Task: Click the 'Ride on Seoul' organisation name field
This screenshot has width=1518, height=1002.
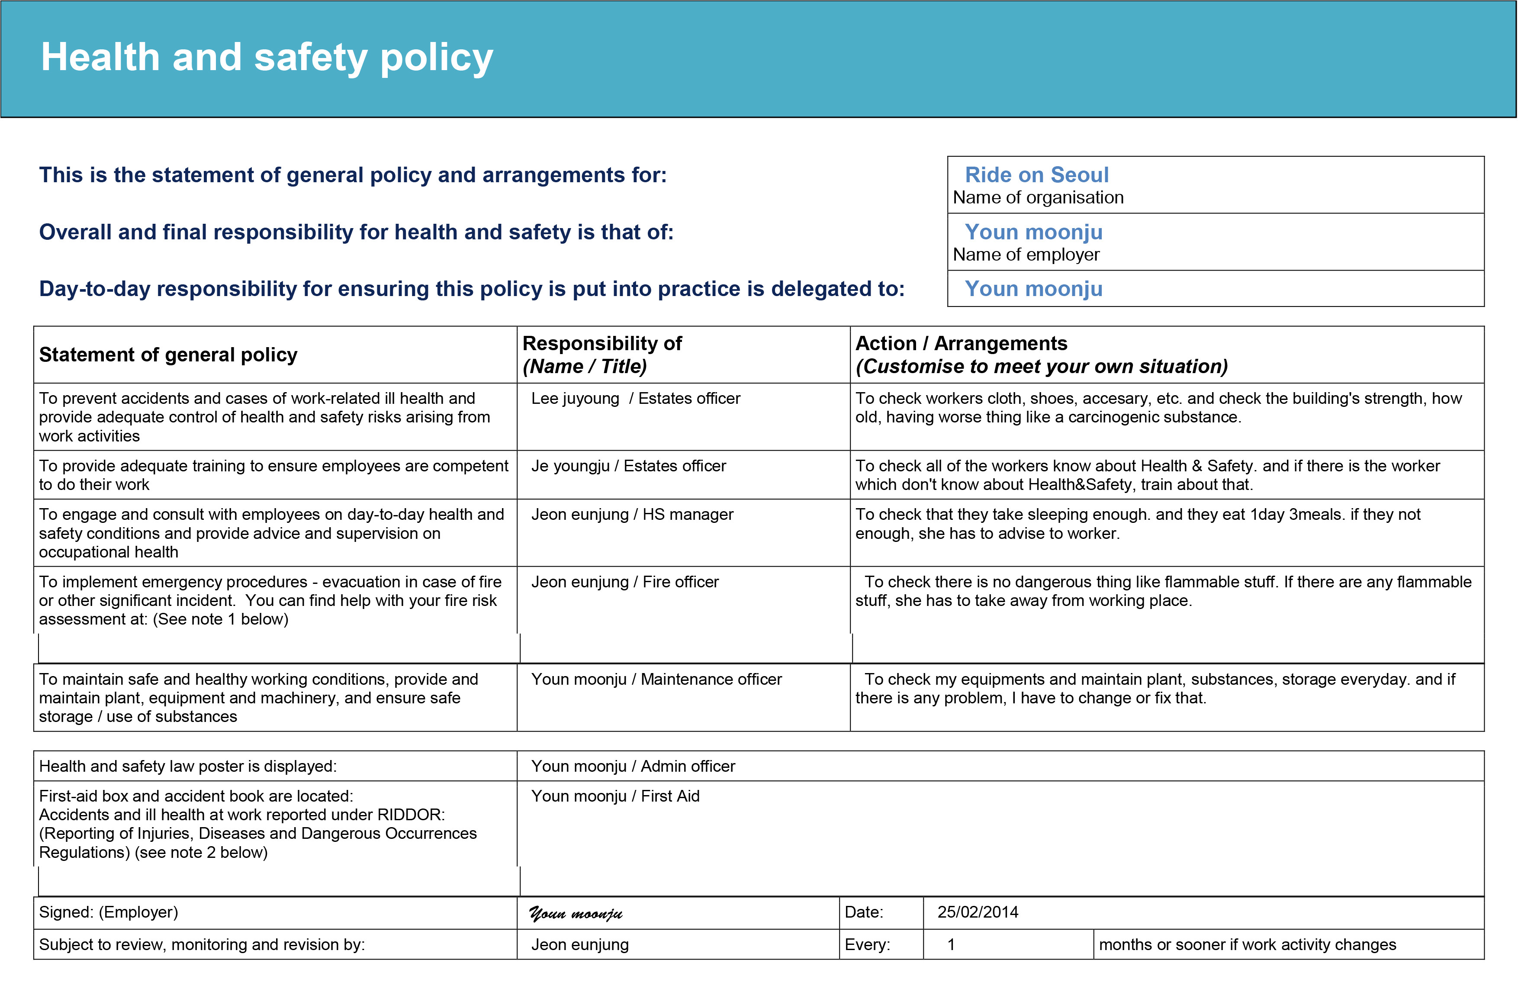Action: pyautogui.click(x=1036, y=174)
